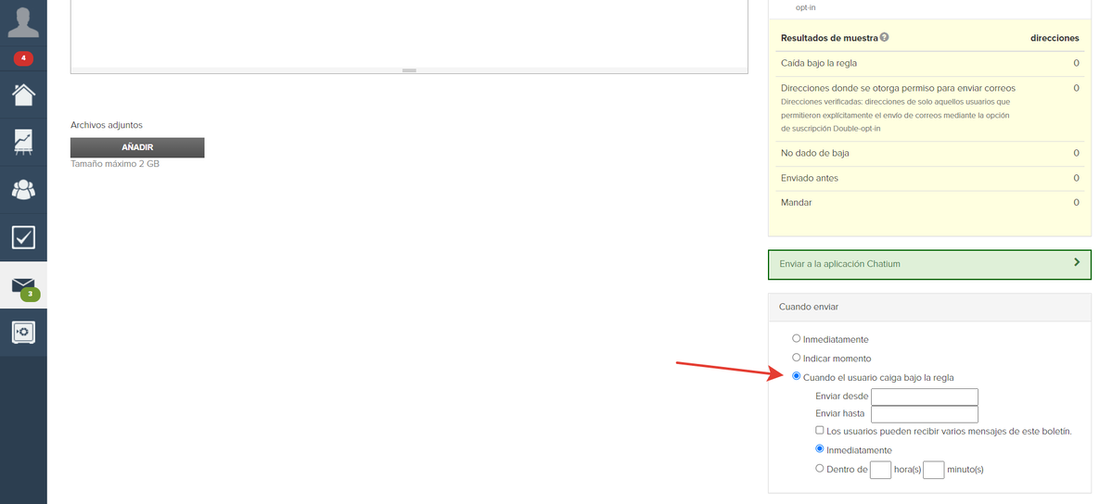Click the Archivos adjuntos label
Viewport: 1112px width, 504px height.
(107, 125)
